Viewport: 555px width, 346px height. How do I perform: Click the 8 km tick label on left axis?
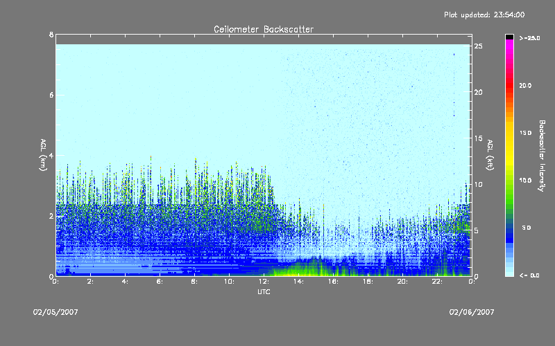pos(51,35)
